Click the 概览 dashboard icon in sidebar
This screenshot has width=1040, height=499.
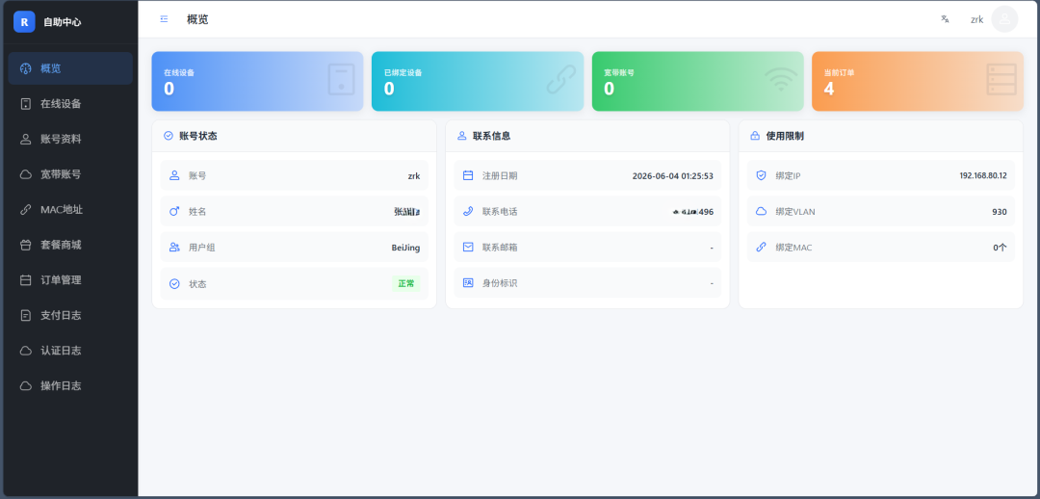(26, 68)
